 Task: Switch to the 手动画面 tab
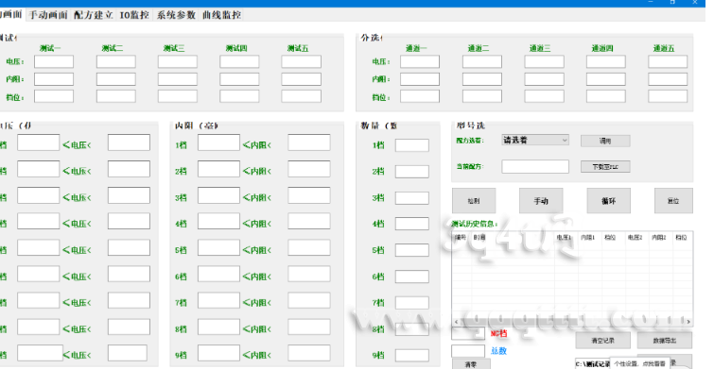(x=48, y=15)
